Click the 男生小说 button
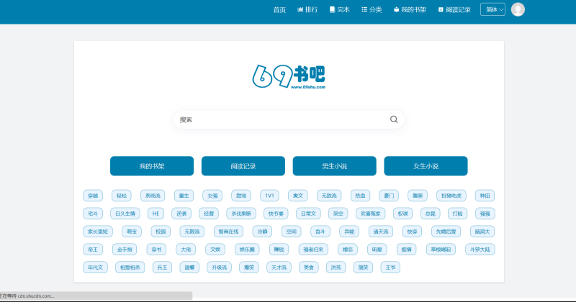Screen dimensions: 576x302 (334, 166)
